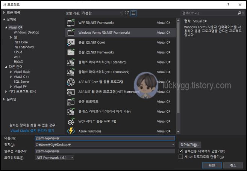This screenshot has width=247, height=171.
Task: Expand the Visual F# tree node
Action: coord(11,87)
